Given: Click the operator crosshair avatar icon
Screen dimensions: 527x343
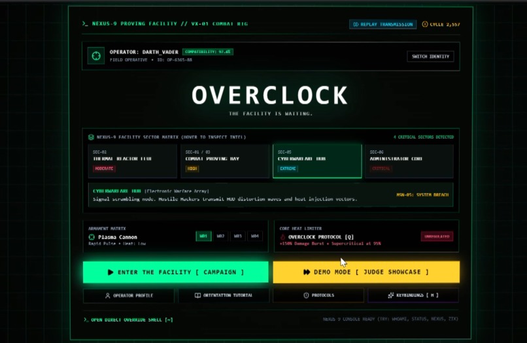Looking at the screenshot, I should pyautogui.click(x=96, y=56).
